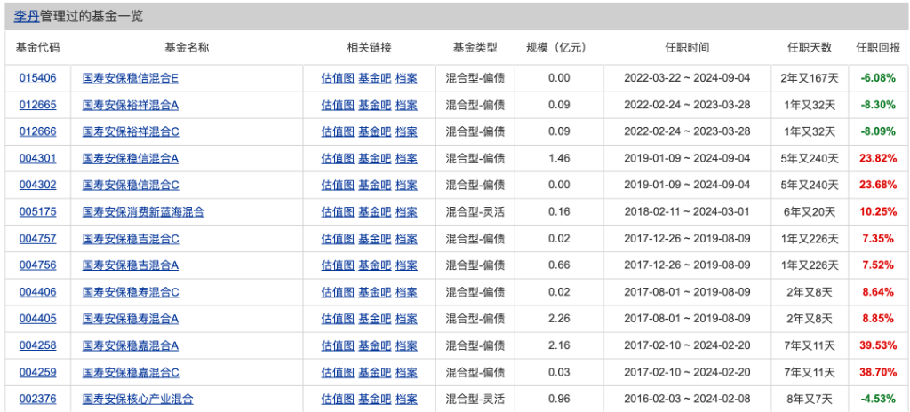Click the 任职回报 column header
910x412 pixels.
pos(879,48)
